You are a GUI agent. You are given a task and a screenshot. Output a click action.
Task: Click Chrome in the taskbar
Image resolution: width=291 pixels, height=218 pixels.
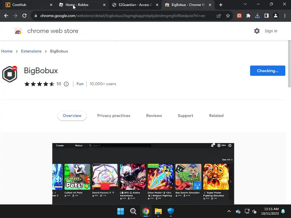pyautogui.click(x=146, y=211)
